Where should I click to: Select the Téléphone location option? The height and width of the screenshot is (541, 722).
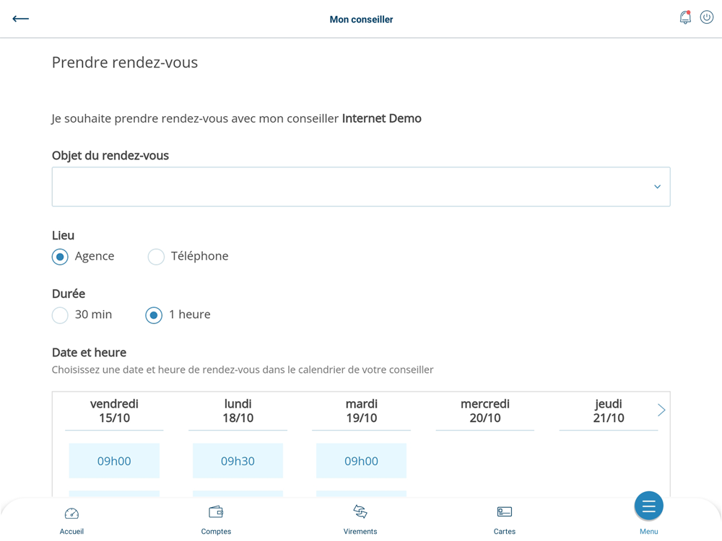pyautogui.click(x=156, y=257)
